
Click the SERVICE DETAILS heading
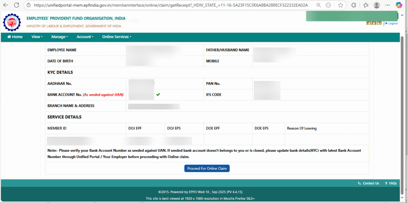[64, 117]
